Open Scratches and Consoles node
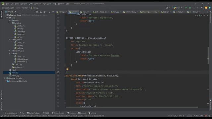212x119 pixels. [x=18, y=81]
